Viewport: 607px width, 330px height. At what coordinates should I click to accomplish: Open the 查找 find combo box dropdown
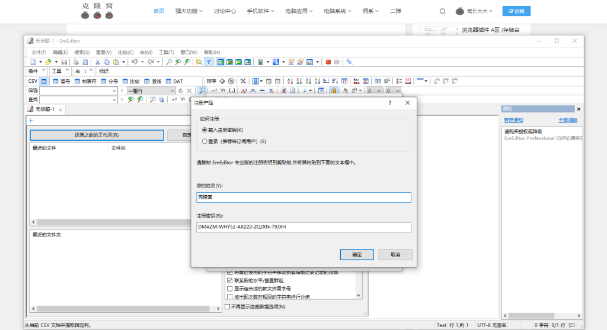pyautogui.click(x=114, y=100)
